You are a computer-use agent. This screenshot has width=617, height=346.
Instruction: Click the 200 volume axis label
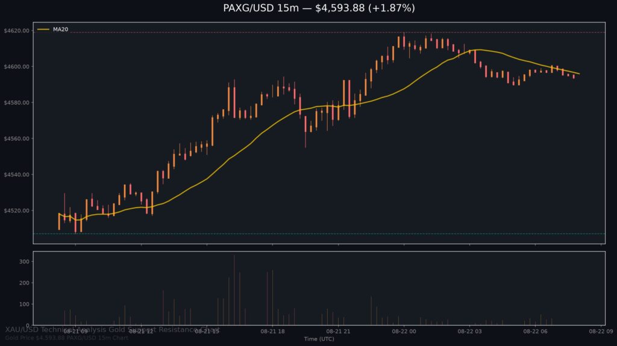pos(24,283)
